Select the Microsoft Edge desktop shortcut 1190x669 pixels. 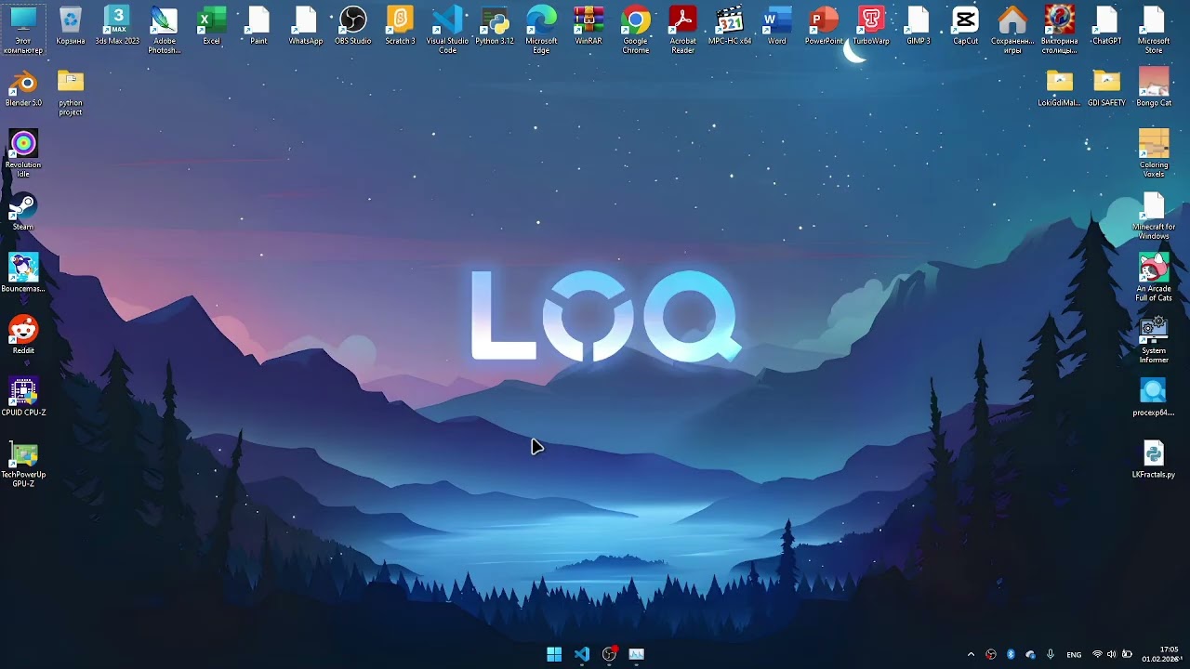pyautogui.click(x=541, y=30)
